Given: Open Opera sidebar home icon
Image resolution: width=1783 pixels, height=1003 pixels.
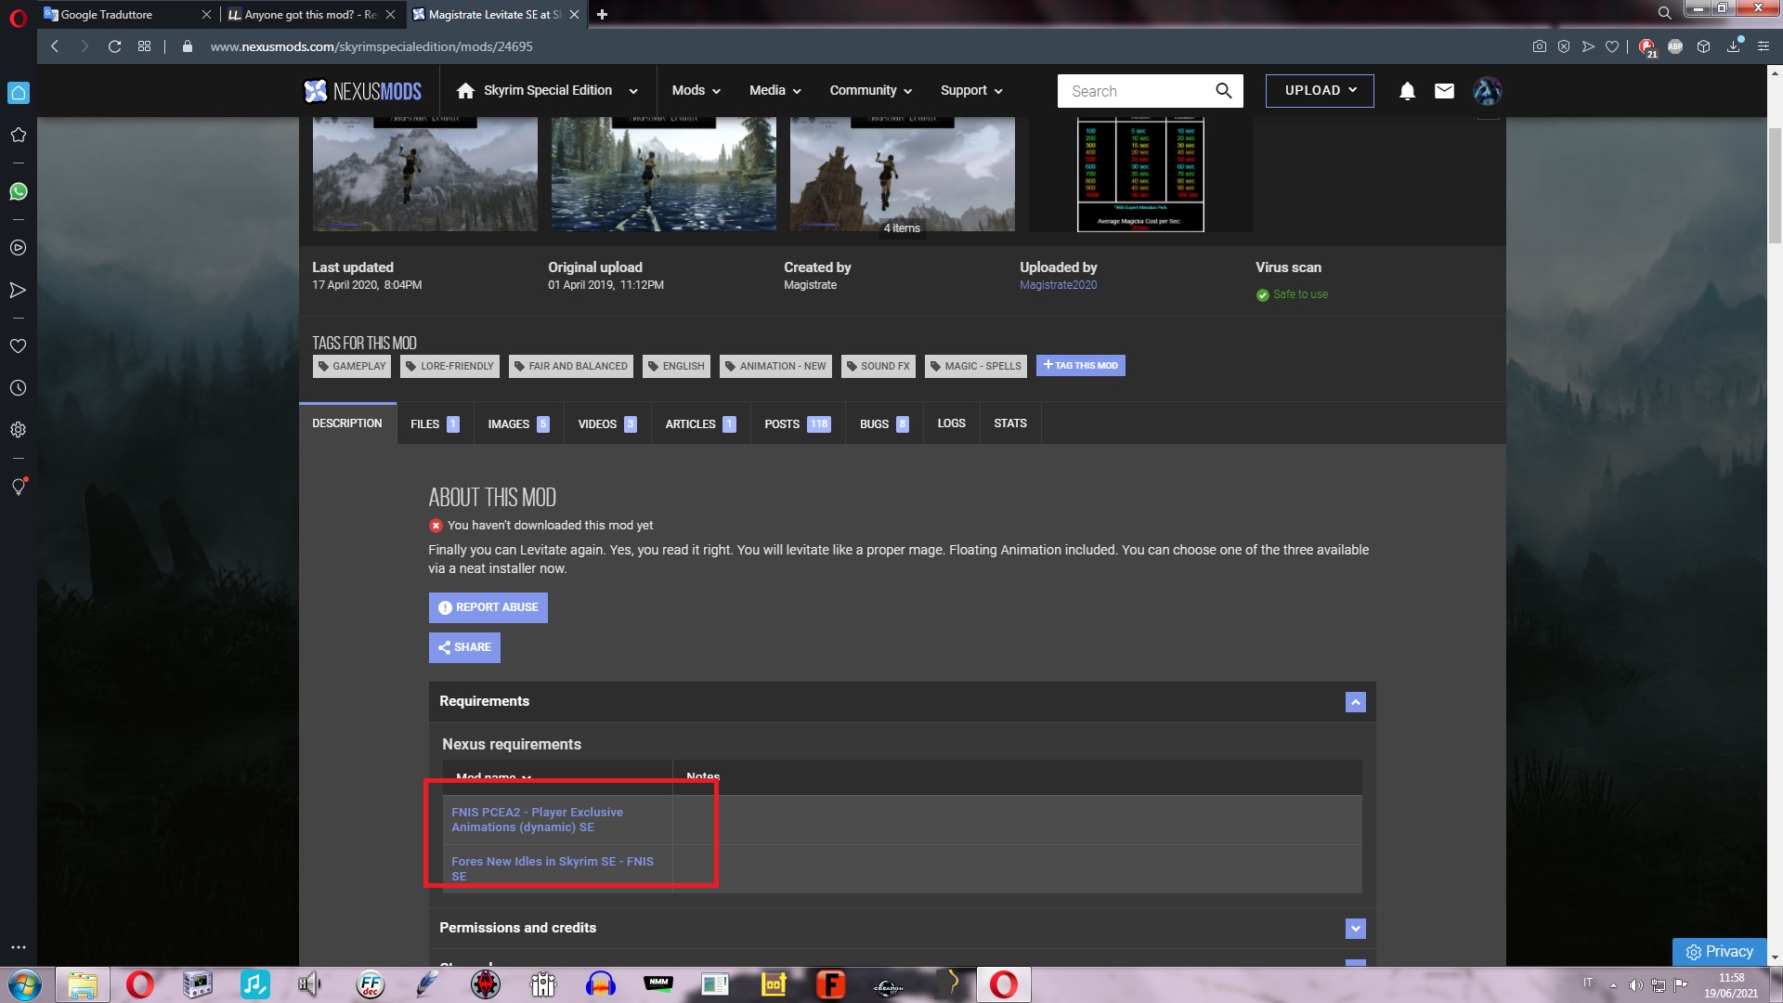Looking at the screenshot, I should point(18,93).
